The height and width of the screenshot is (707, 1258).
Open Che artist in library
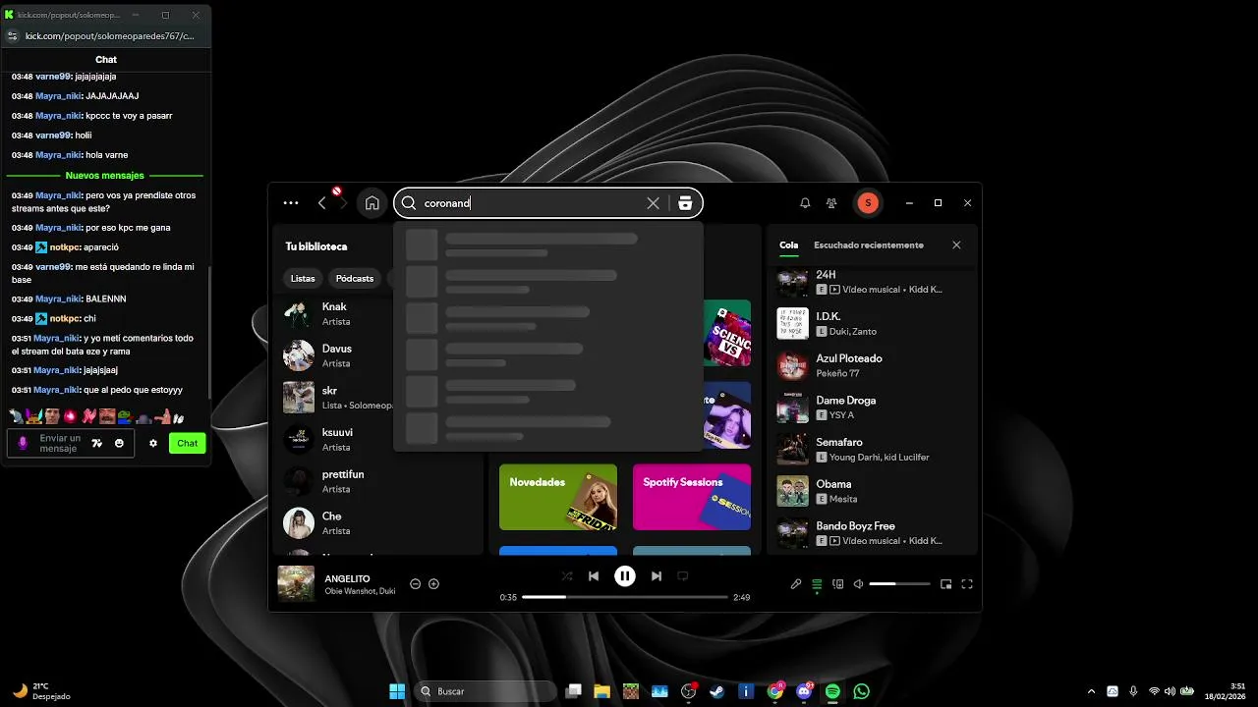pyautogui.click(x=377, y=523)
